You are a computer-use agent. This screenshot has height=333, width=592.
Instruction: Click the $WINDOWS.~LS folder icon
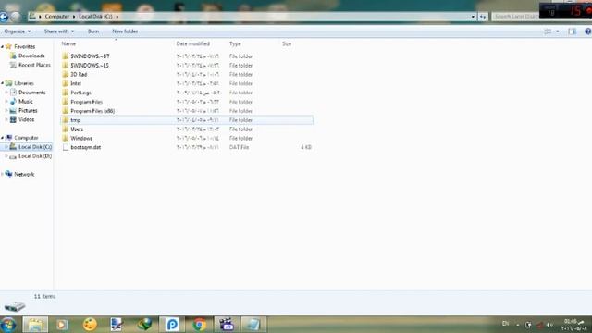click(x=66, y=65)
